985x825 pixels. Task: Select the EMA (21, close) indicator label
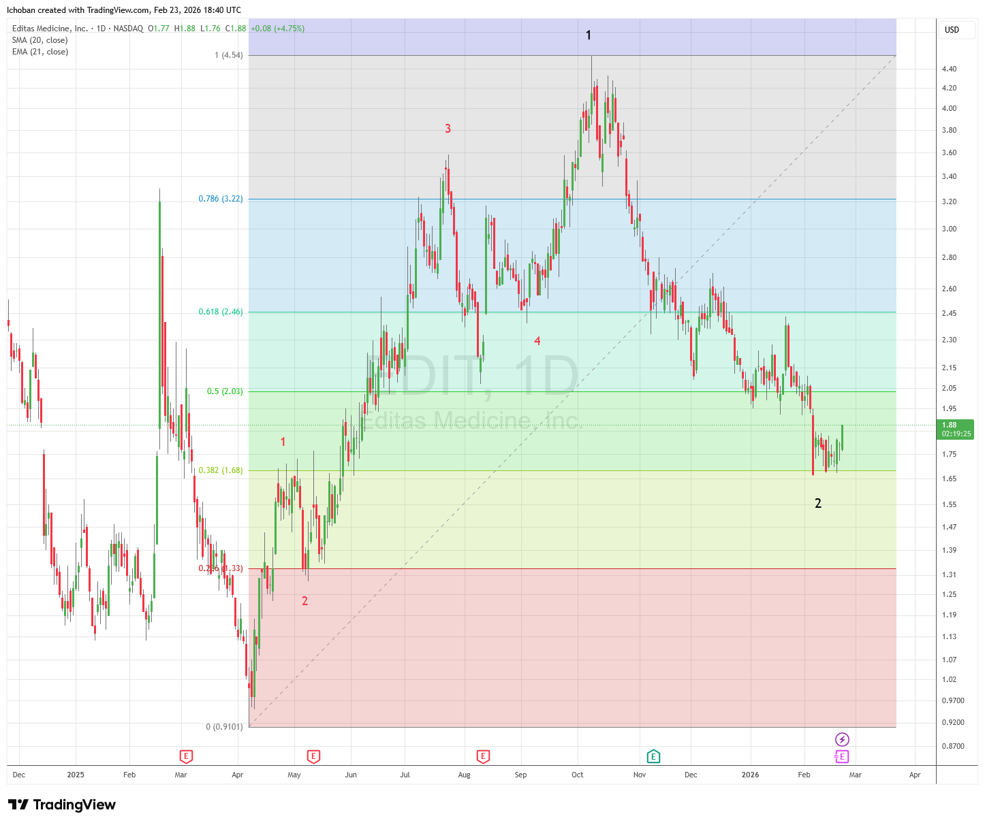pyautogui.click(x=40, y=52)
